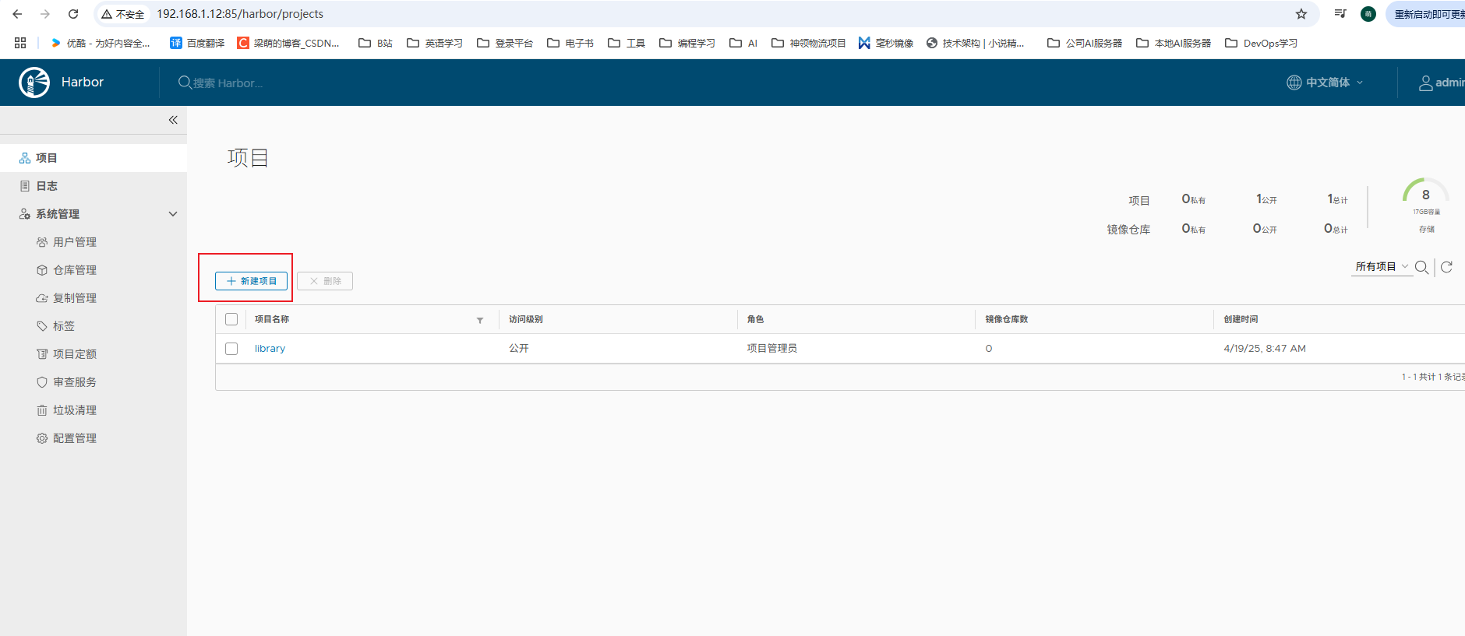This screenshot has width=1465, height=636.
Task: Click the Harbor search field
Action: [x=228, y=83]
